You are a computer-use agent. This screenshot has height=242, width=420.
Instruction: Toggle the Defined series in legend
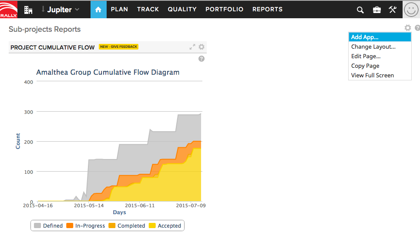pyautogui.click(x=48, y=226)
